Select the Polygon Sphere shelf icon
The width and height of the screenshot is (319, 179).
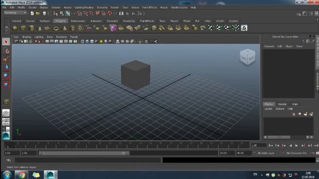pyautogui.click(x=15, y=28)
